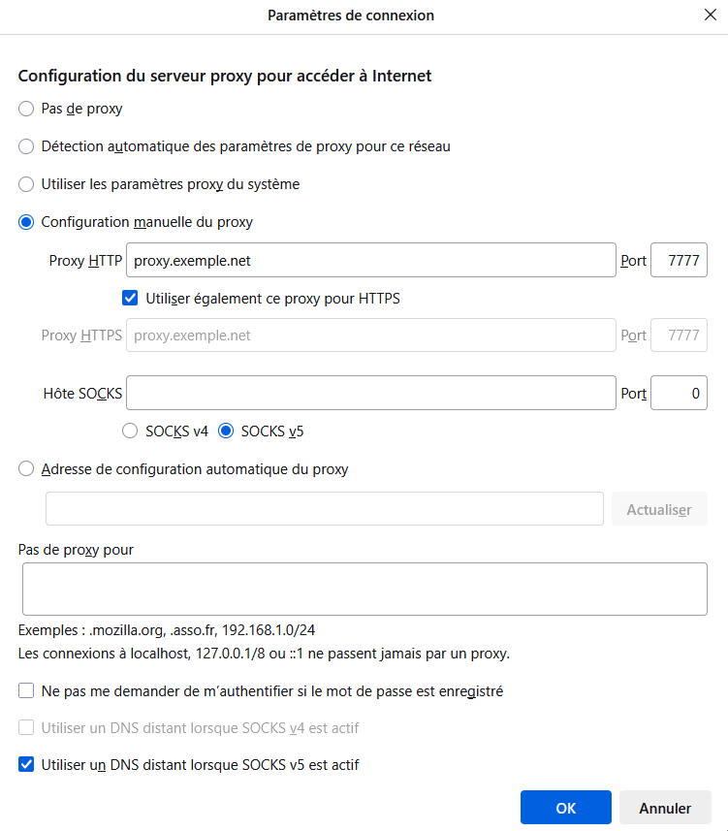This screenshot has width=728, height=831.
Task: Click the Hôte SOCKS port field
Action: coord(679,393)
